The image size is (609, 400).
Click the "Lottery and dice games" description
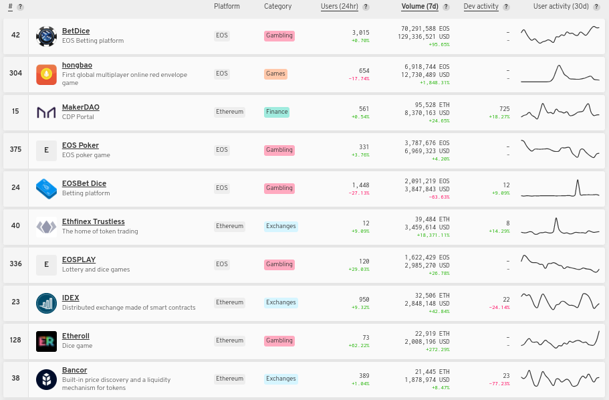click(x=96, y=270)
